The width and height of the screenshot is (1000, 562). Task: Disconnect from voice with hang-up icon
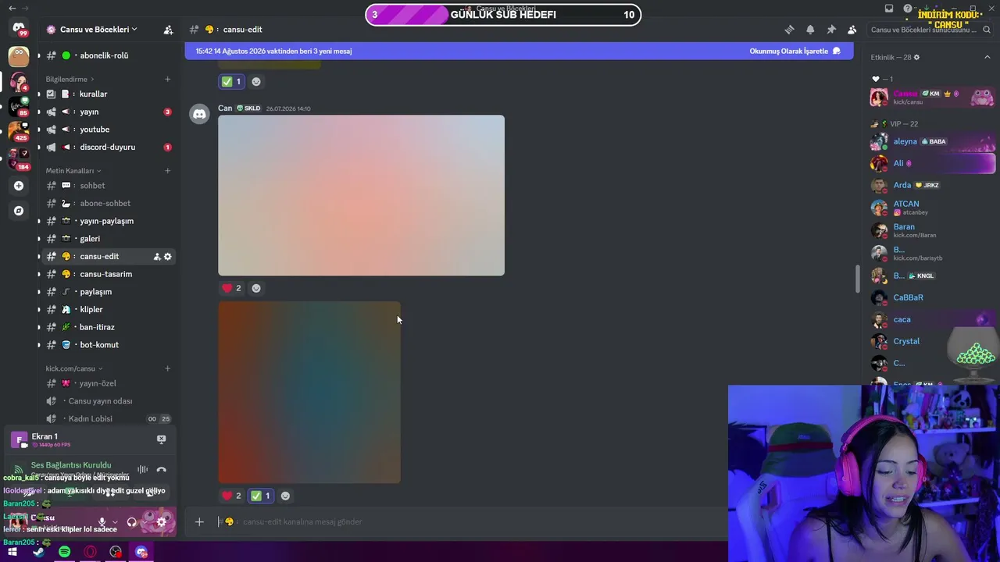tap(161, 470)
